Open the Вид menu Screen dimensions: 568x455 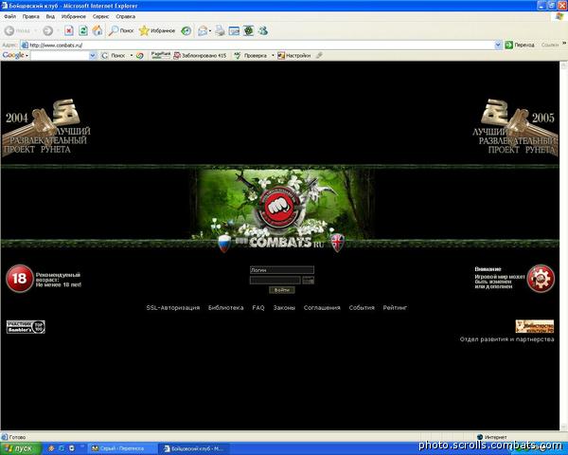50,17
